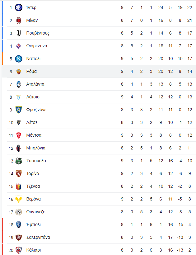The image size is (196, 255).
Task: Click the Frosinone crest icon
Action: click(x=19, y=110)
